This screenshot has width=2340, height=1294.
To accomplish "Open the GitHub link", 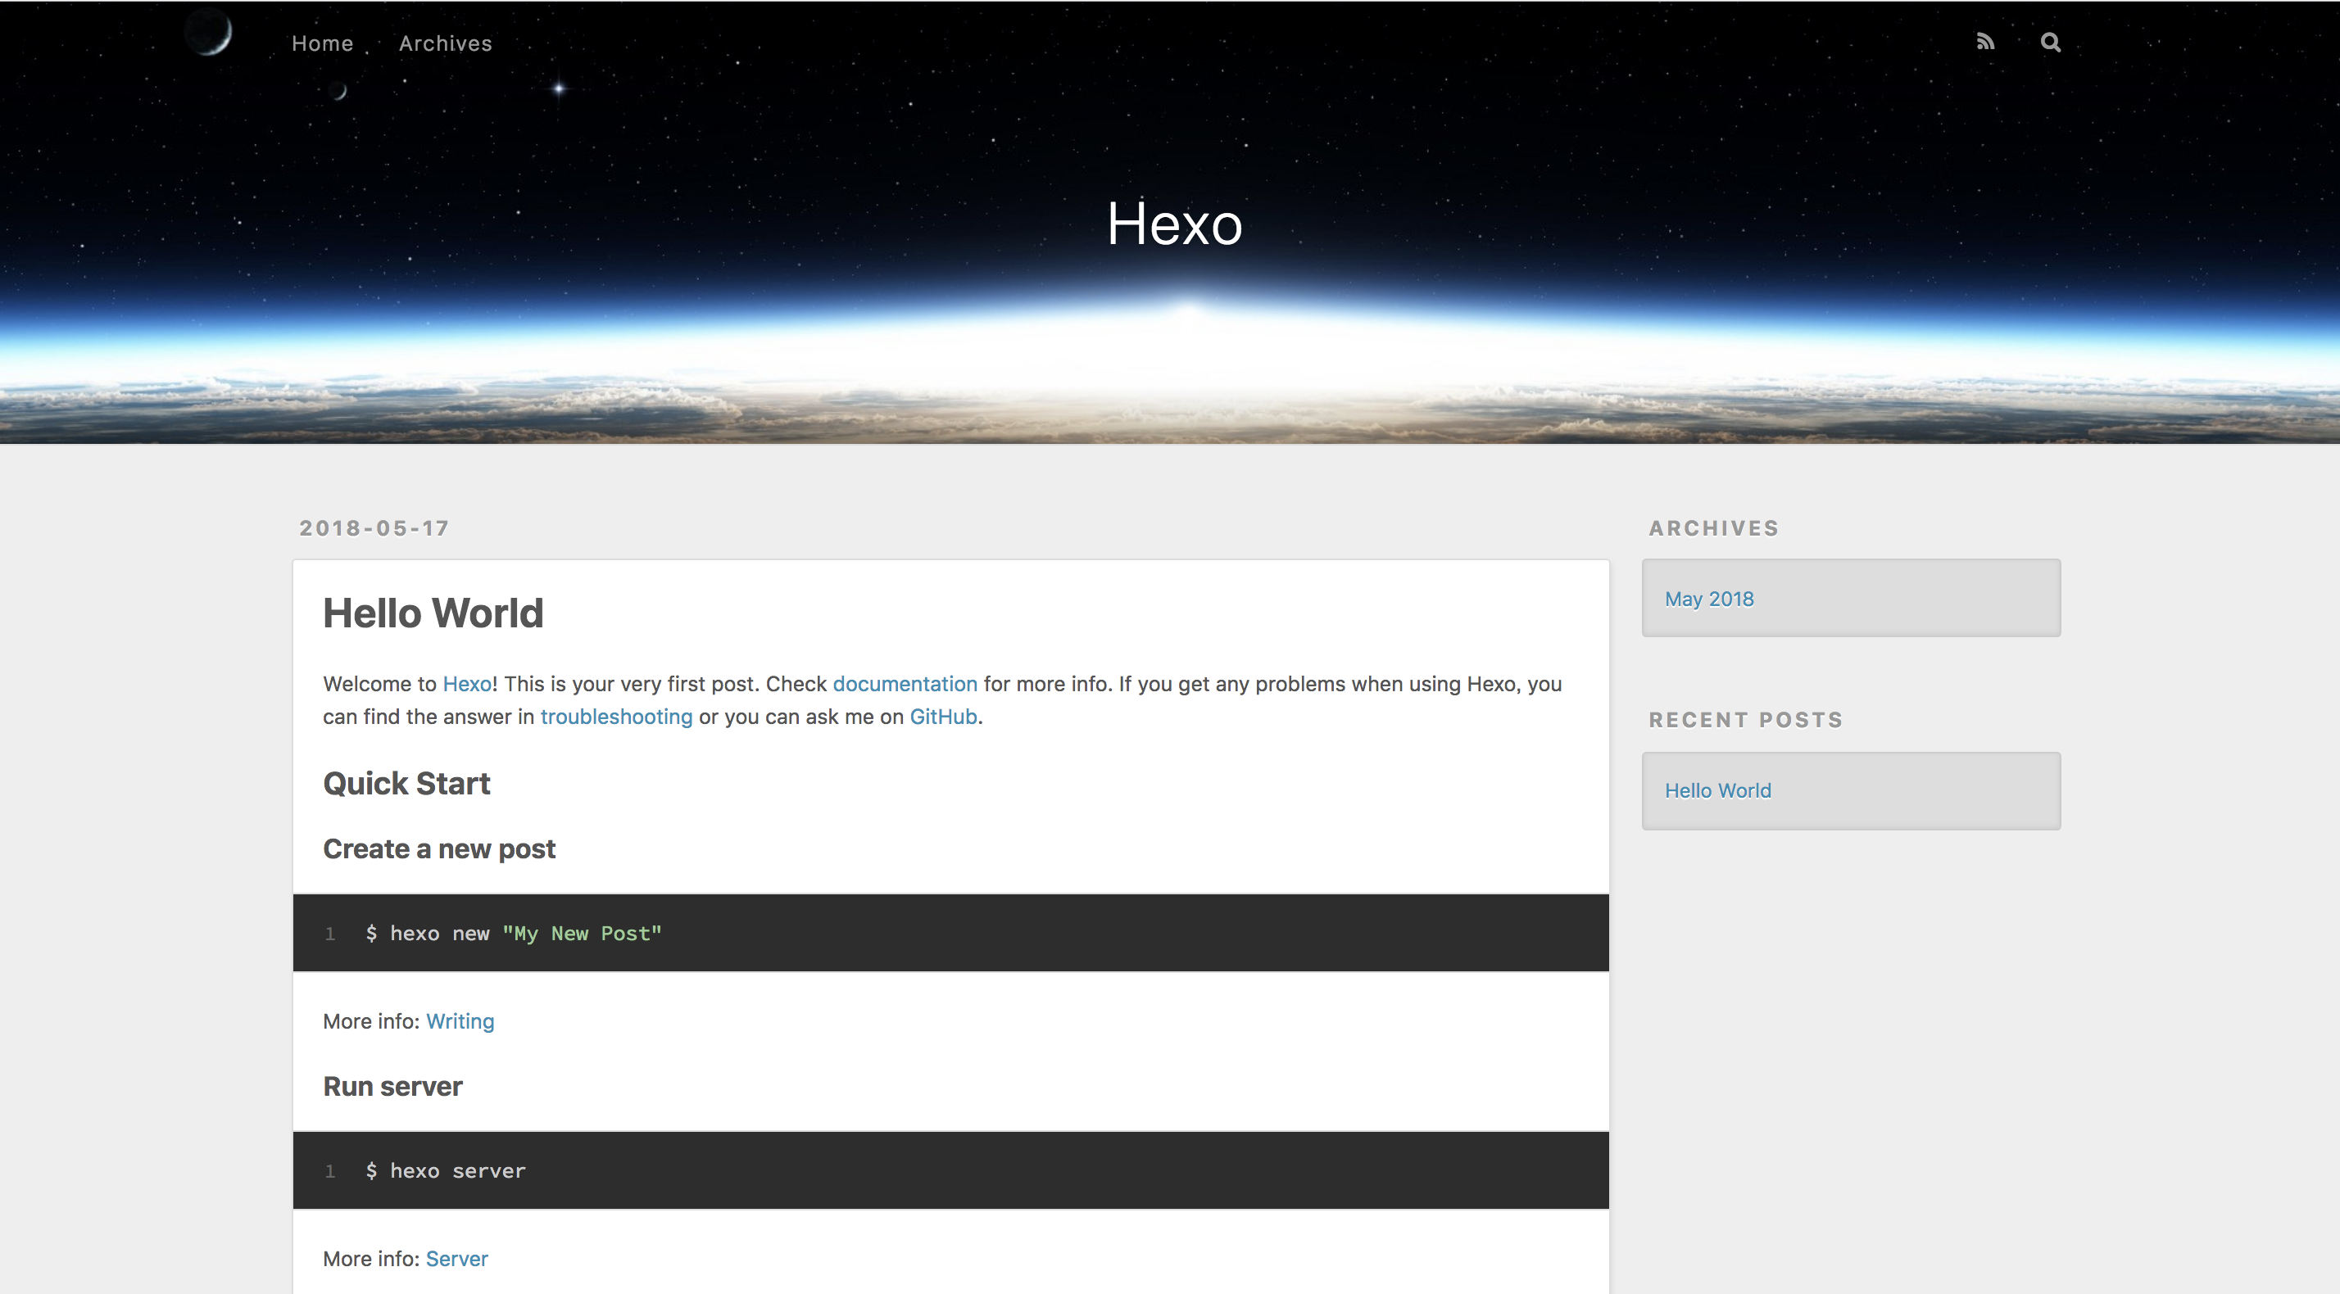I will coord(943,717).
